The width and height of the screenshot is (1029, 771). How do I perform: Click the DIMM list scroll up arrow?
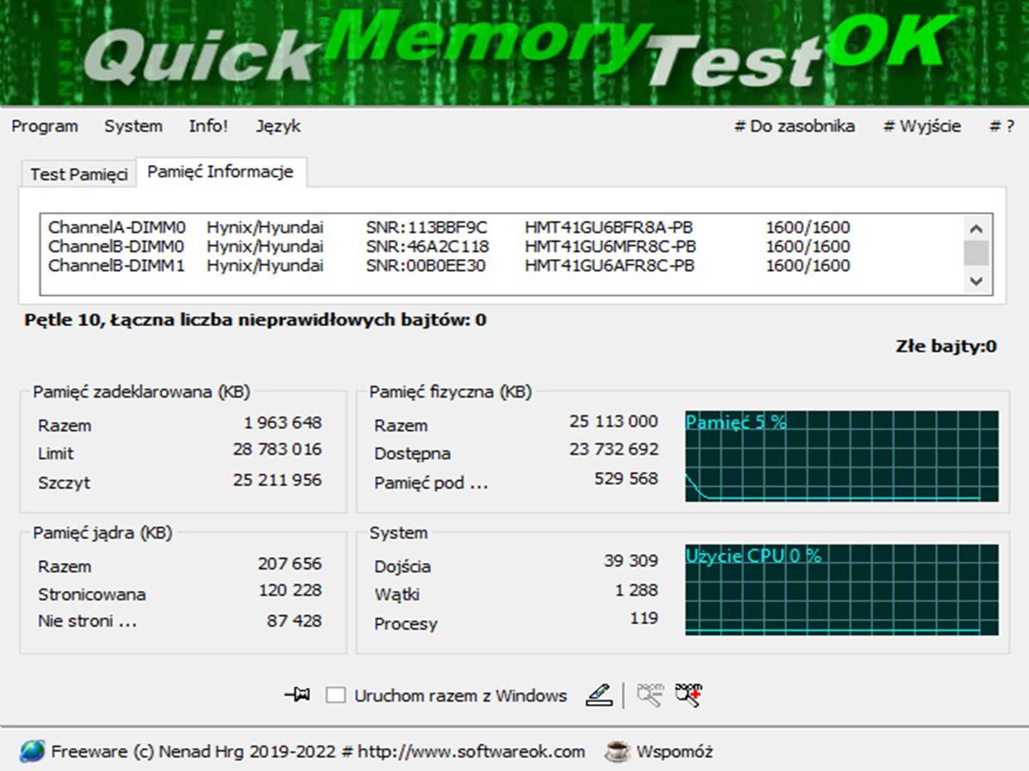point(976,229)
